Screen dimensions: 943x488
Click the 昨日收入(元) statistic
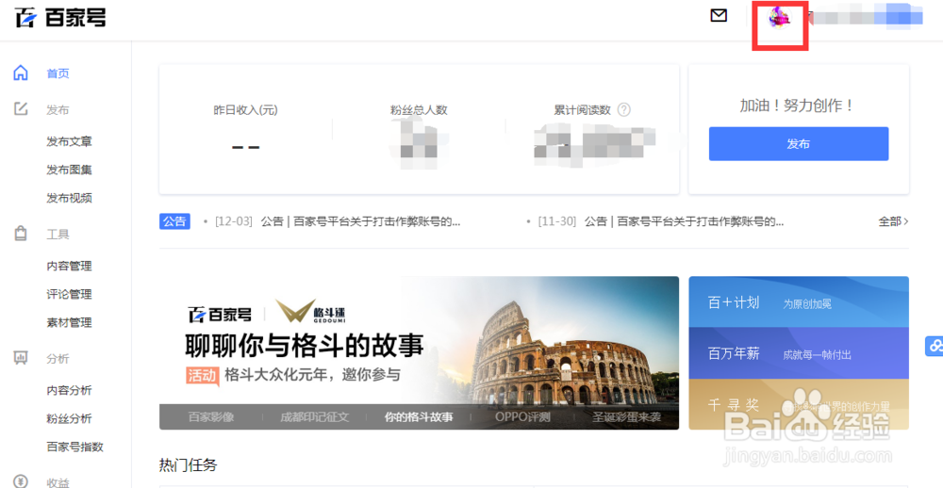[x=245, y=110]
